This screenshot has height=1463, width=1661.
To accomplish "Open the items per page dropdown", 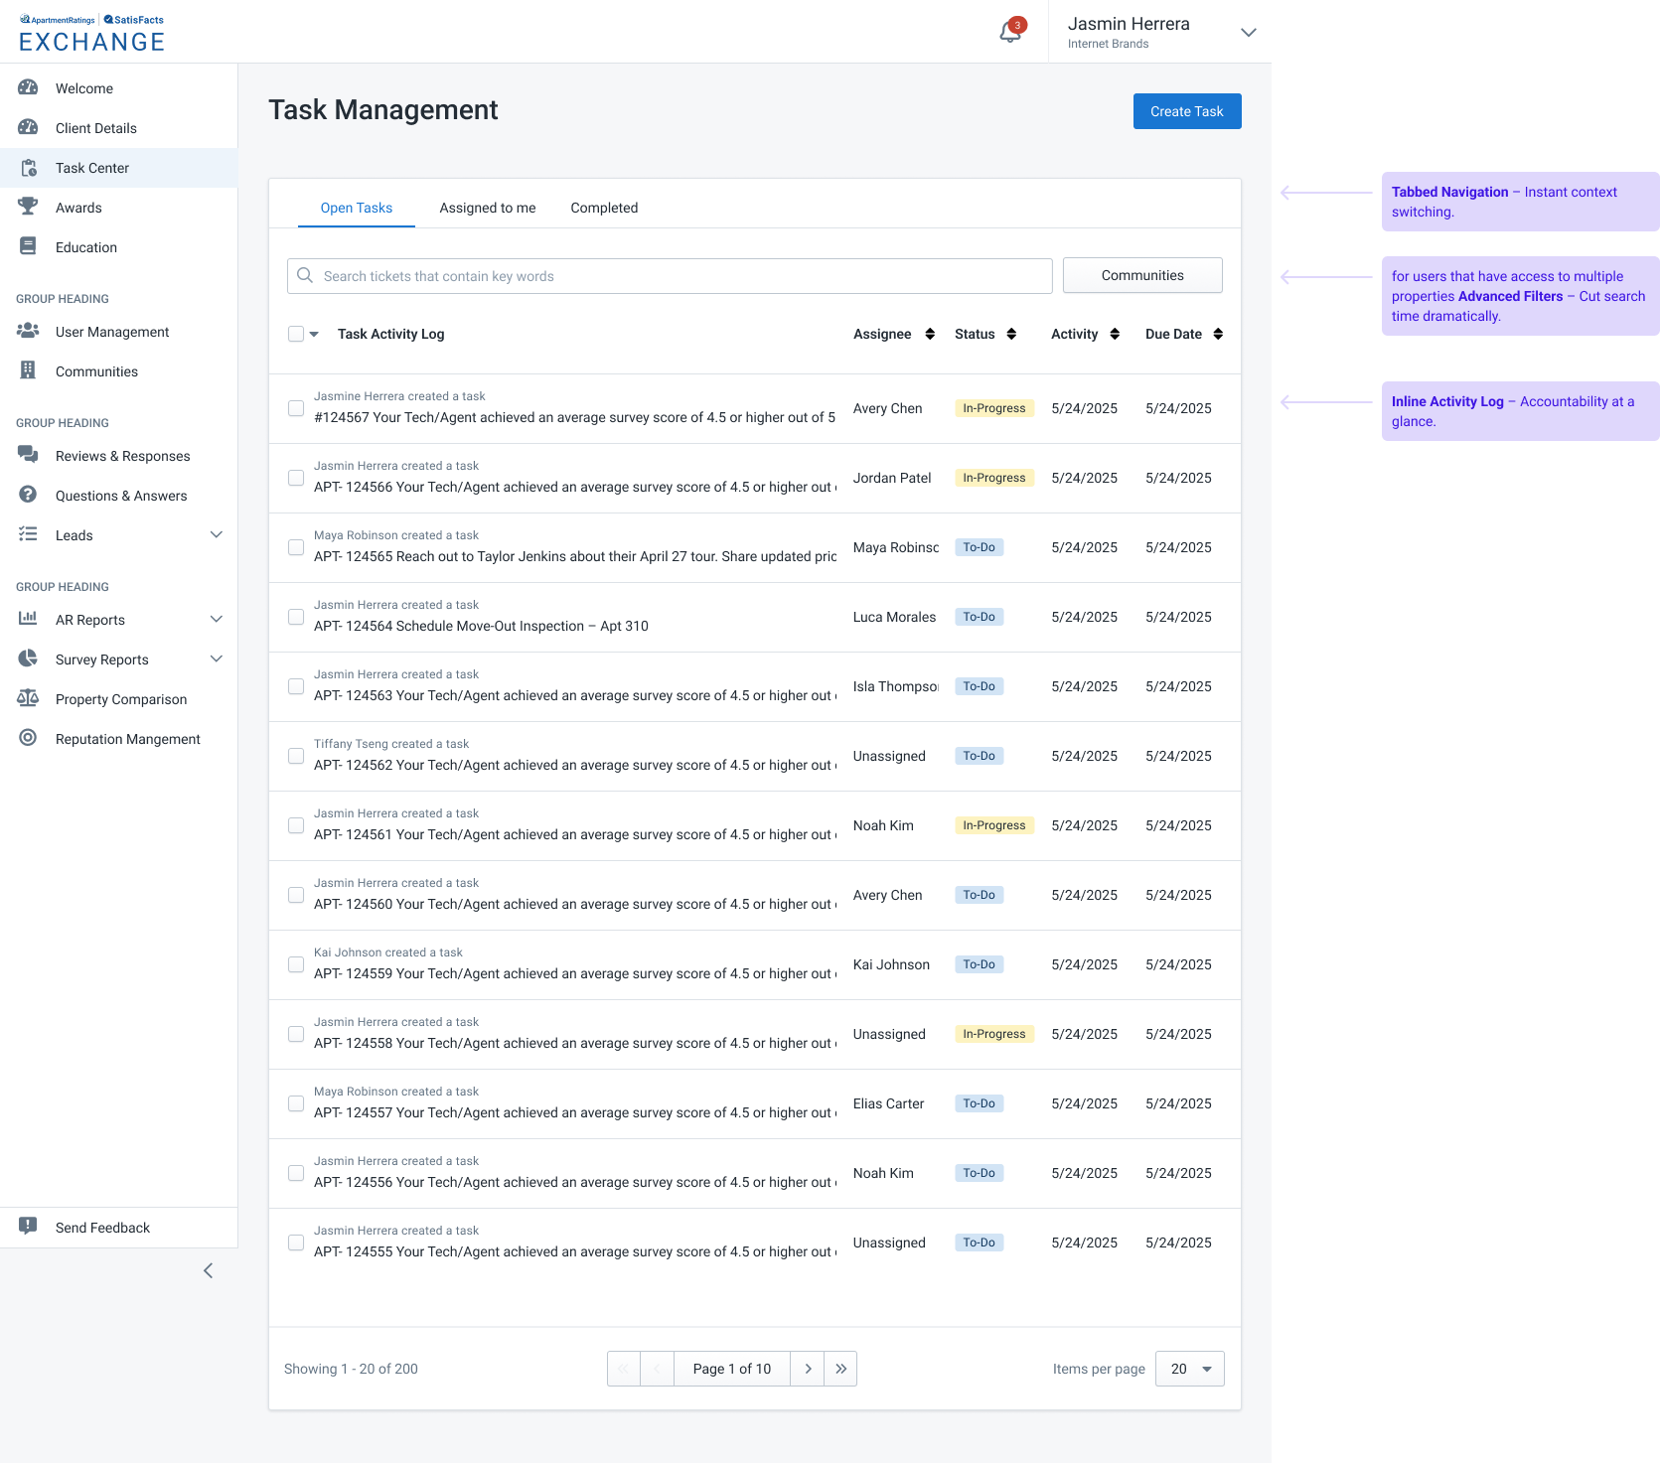I will (x=1189, y=1369).
